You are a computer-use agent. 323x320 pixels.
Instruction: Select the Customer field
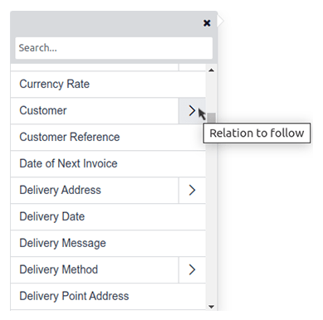95,110
